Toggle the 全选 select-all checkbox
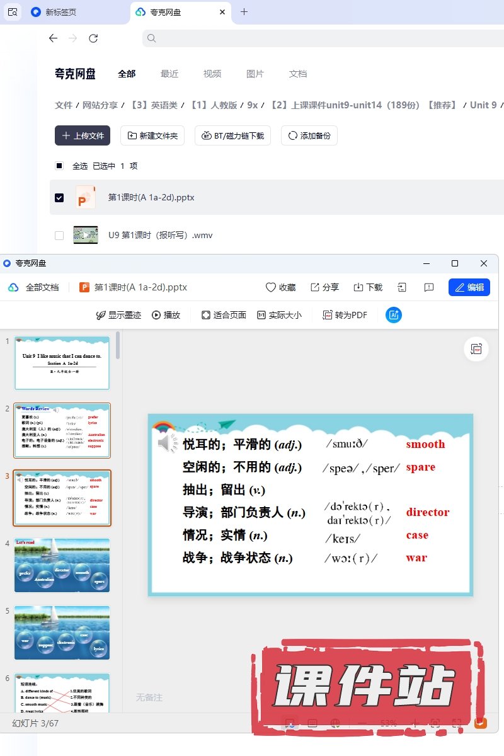The image size is (504, 756). click(x=59, y=166)
